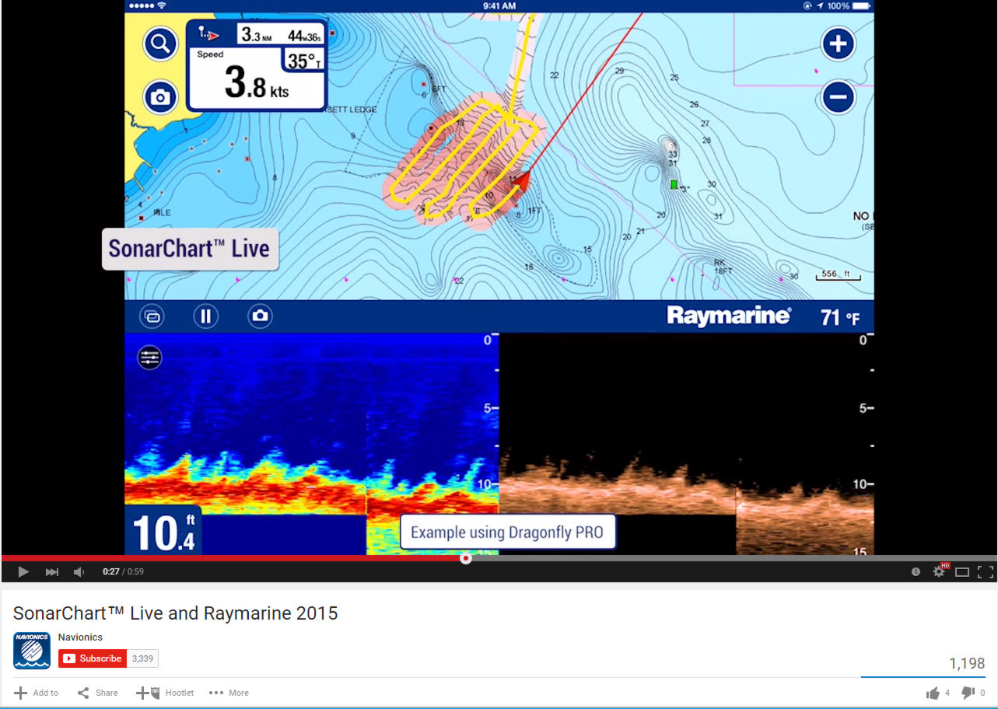Viewport: 998px width, 709px height.
Task: Skip to the next video
Action: click(x=52, y=572)
